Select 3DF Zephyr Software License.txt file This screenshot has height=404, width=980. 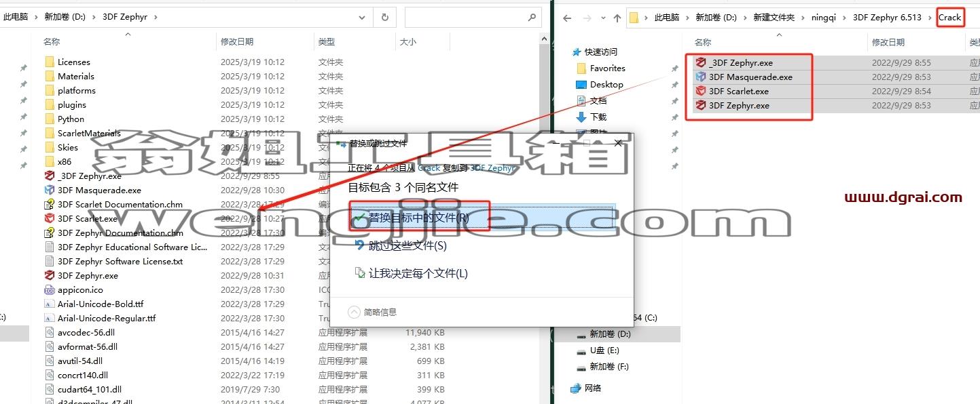[120, 261]
